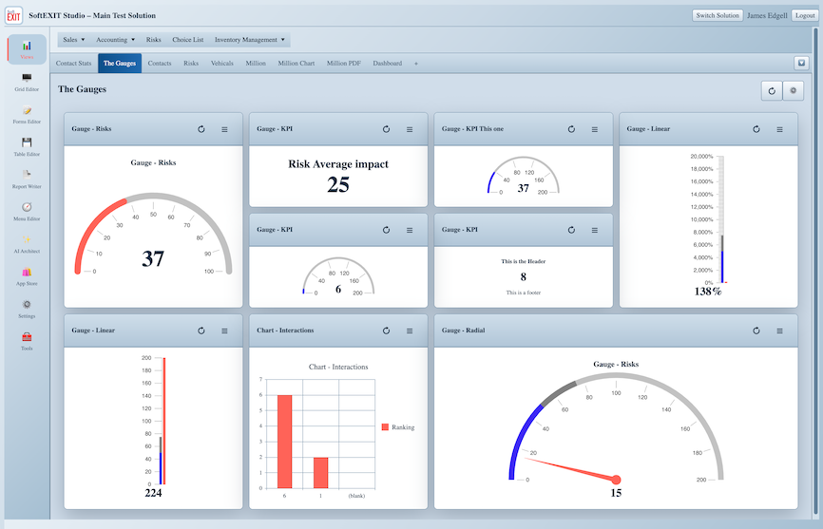Switch to the Million Chart tab
823x529 pixels.
point(296,64)
